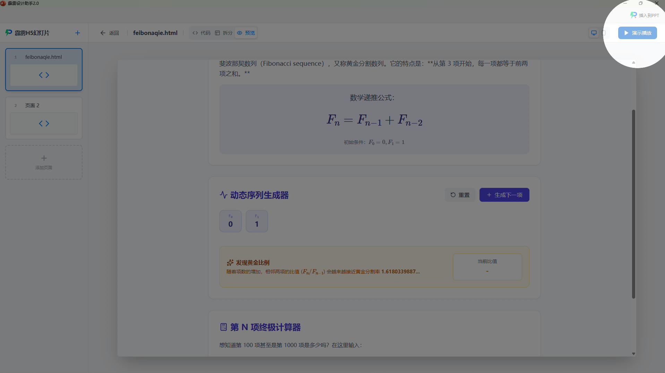665x373 pixels.
Task: Switch to mobile preview mode icon
Action: [x=604, y=33]
